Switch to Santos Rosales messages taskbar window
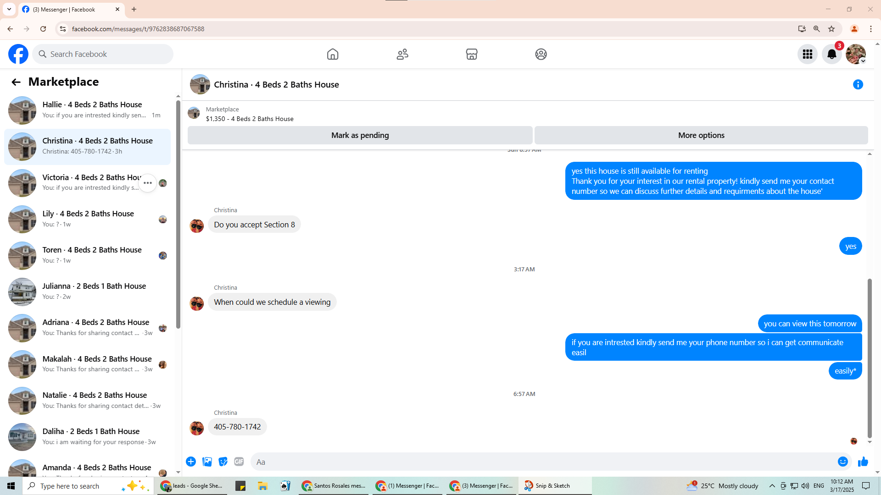Viewport: 881px width, 495px height. (334, 486)
